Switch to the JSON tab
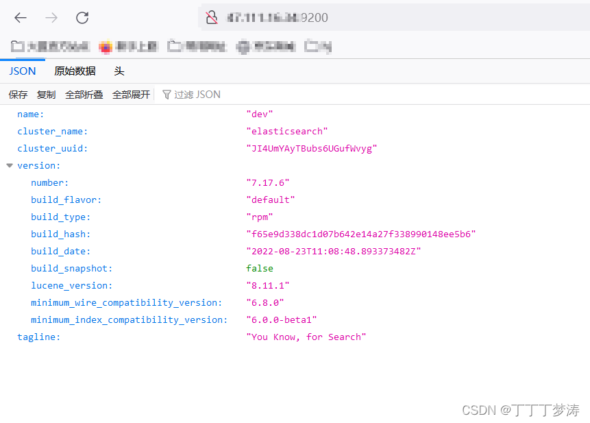The image size is (590, 423). point(23,71)
